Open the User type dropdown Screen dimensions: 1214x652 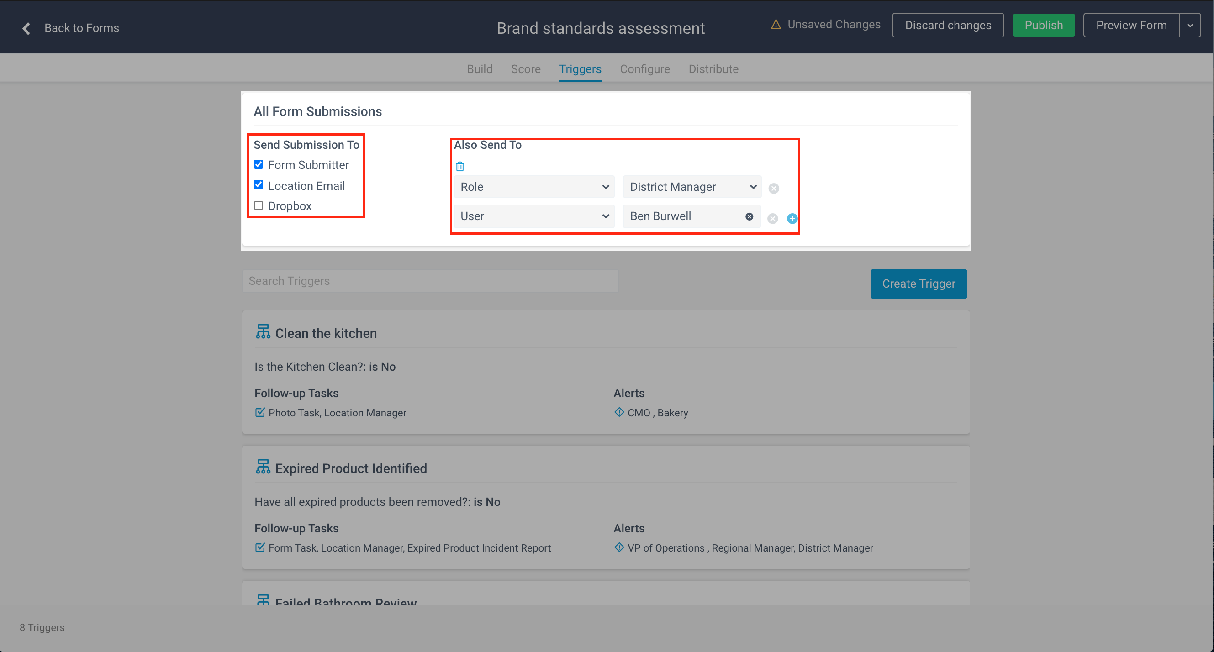pyautogui.click(x=534, y=216)
